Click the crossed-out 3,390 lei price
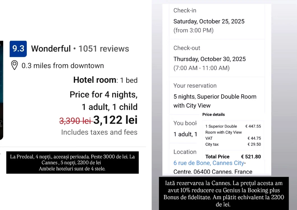 [76, 121]
